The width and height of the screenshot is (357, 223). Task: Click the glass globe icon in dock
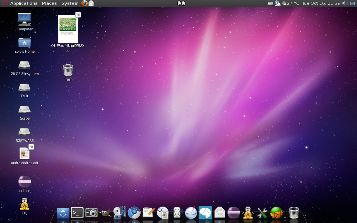[x=191, y=213]
